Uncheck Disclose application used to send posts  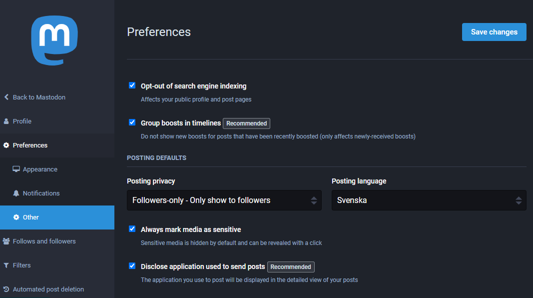(x=132, y=266)
